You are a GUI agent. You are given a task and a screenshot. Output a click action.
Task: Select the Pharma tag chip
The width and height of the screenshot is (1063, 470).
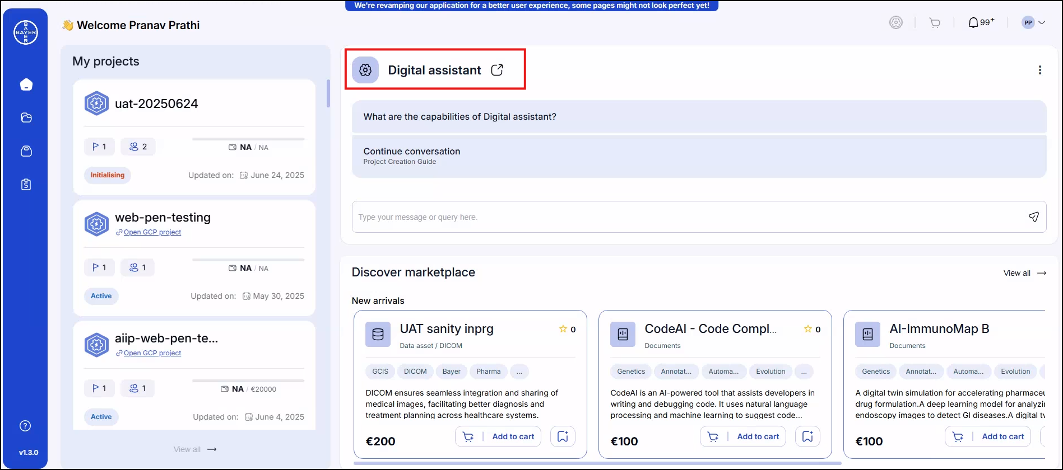point(489,372)
